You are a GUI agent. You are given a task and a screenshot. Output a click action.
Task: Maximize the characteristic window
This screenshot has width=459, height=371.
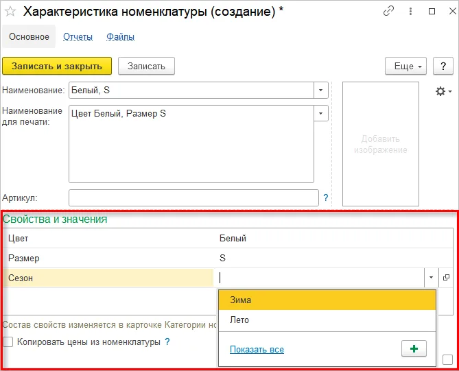(x=432, y=12)
